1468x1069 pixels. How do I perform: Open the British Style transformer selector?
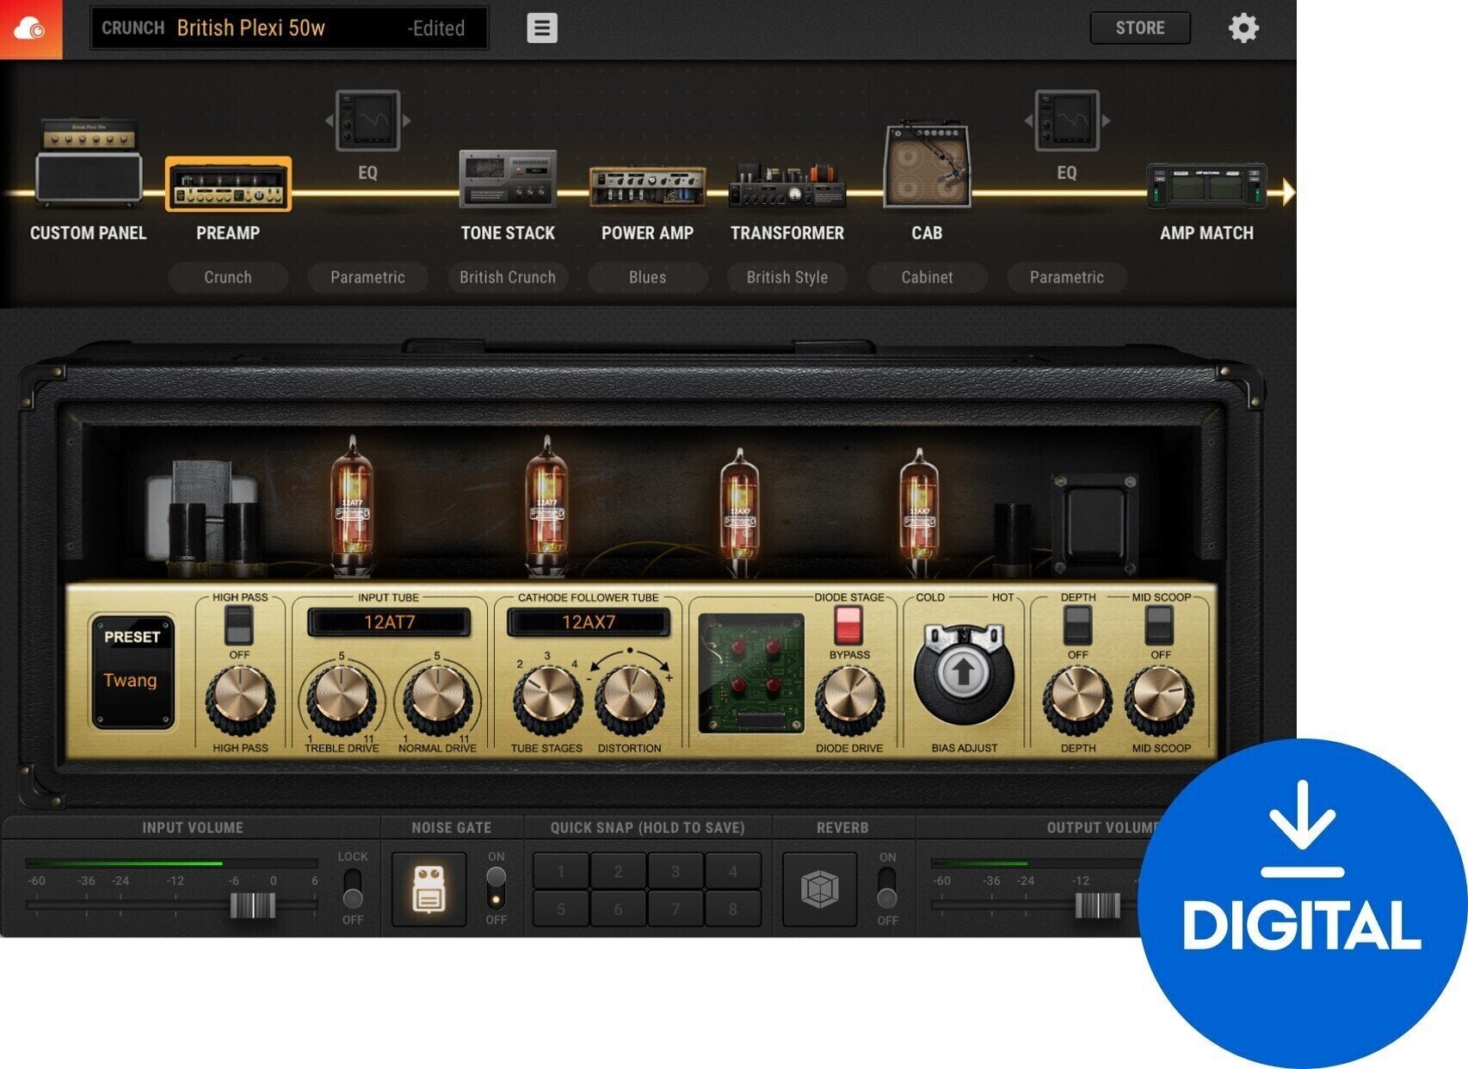786,277
